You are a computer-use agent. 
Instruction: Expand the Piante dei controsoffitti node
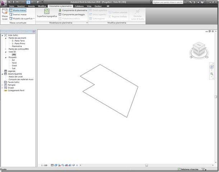pos(6,49)
